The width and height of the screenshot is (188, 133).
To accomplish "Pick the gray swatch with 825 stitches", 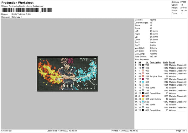I will tap(143, 107).
